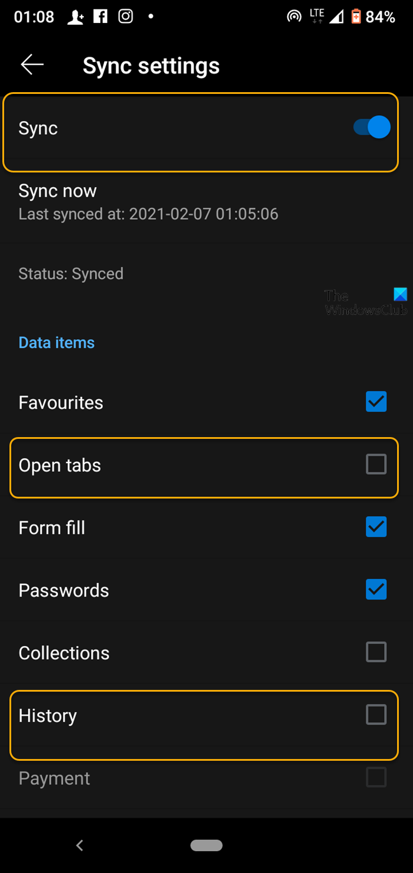Tap the add-contact notification icon
The height and width of the screenshot is (873, 413).
tap(76, 17)
